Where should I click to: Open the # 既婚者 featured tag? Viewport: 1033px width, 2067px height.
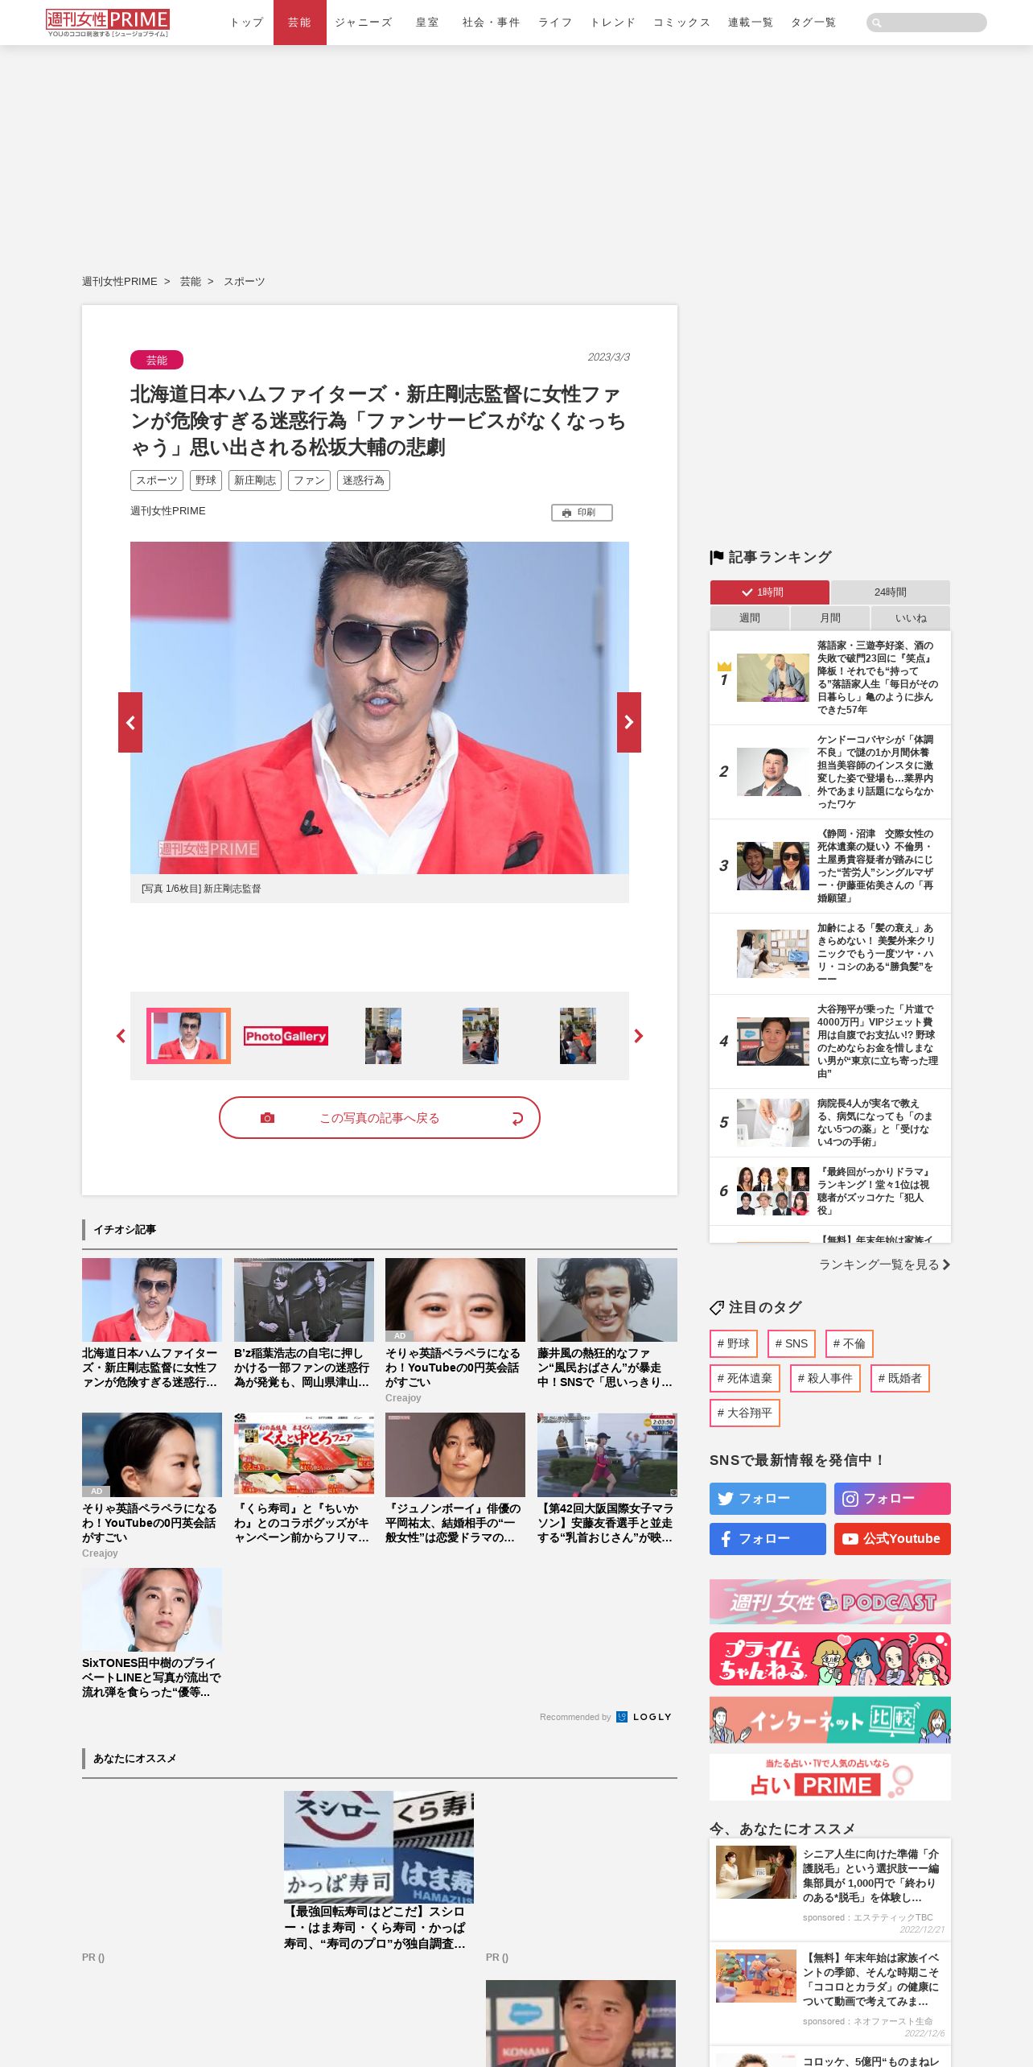(x=900, y=1378)
